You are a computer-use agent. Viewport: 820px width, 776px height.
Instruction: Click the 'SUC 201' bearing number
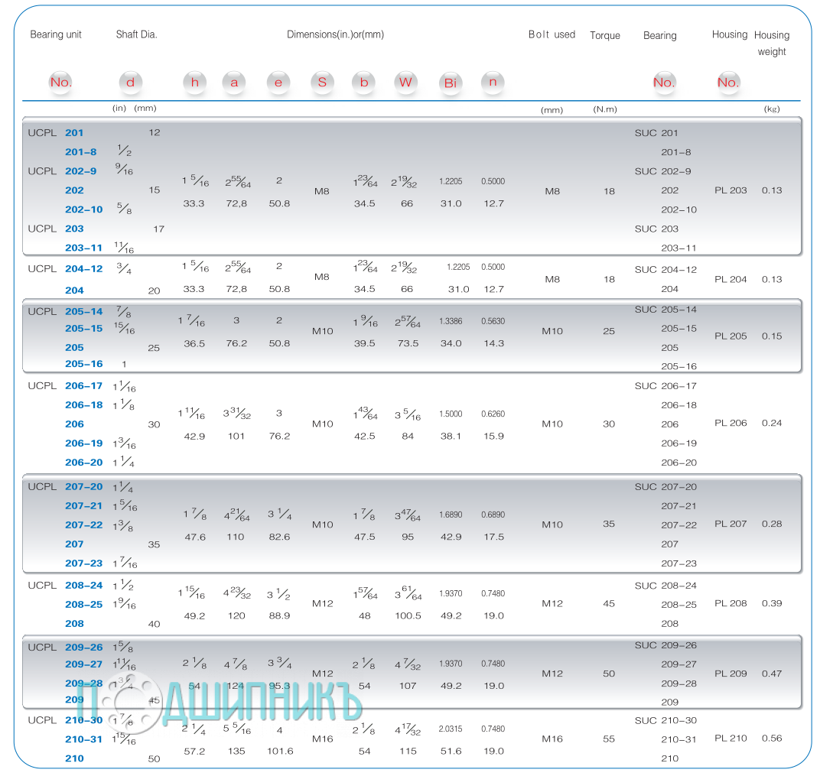[656, 133]
